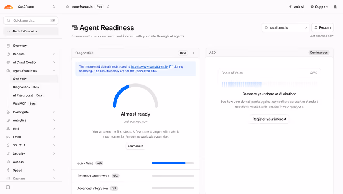Click the Advanced Integration progress bar
Image resolution: width=343 pixels, height=194 pixels.
[x=173, y=188]
